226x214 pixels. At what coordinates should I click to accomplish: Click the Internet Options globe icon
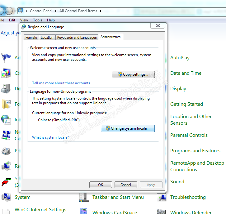[x=6, y=119]
